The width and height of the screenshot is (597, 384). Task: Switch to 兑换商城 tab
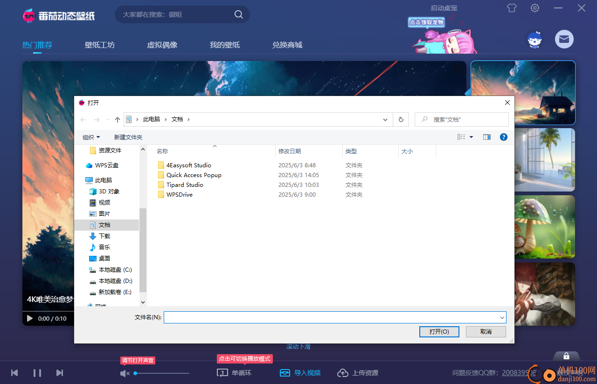287,45
